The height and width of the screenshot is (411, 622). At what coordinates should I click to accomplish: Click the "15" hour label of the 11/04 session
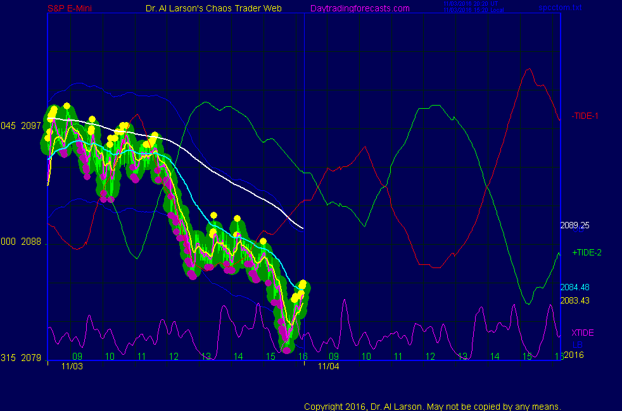point(527,357)
